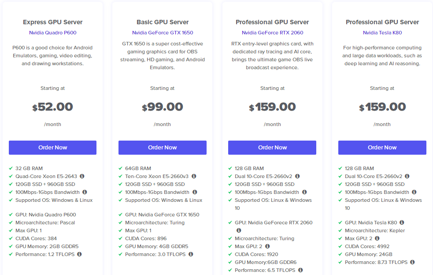Click Order Now for Express GPU Server
Viewport: 433px width, 275px height.
[52, 148]
